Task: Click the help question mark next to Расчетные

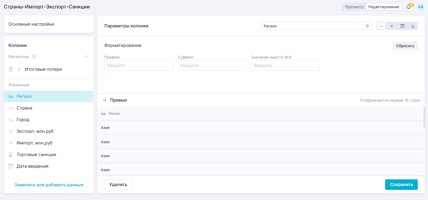Action: coord(34,57)
